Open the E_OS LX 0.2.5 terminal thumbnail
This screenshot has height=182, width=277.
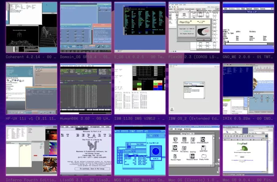coord(140,27)
